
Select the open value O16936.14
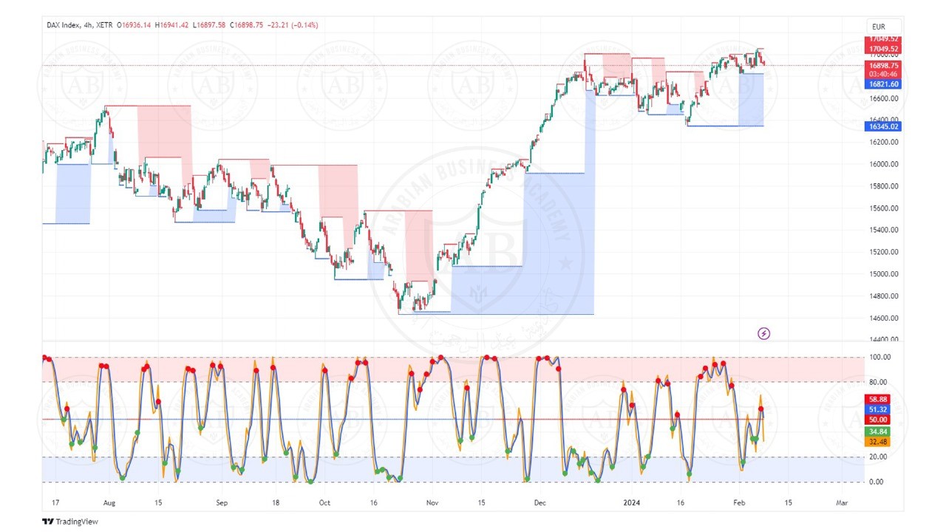pyautogui.click(x=134, y=25)
